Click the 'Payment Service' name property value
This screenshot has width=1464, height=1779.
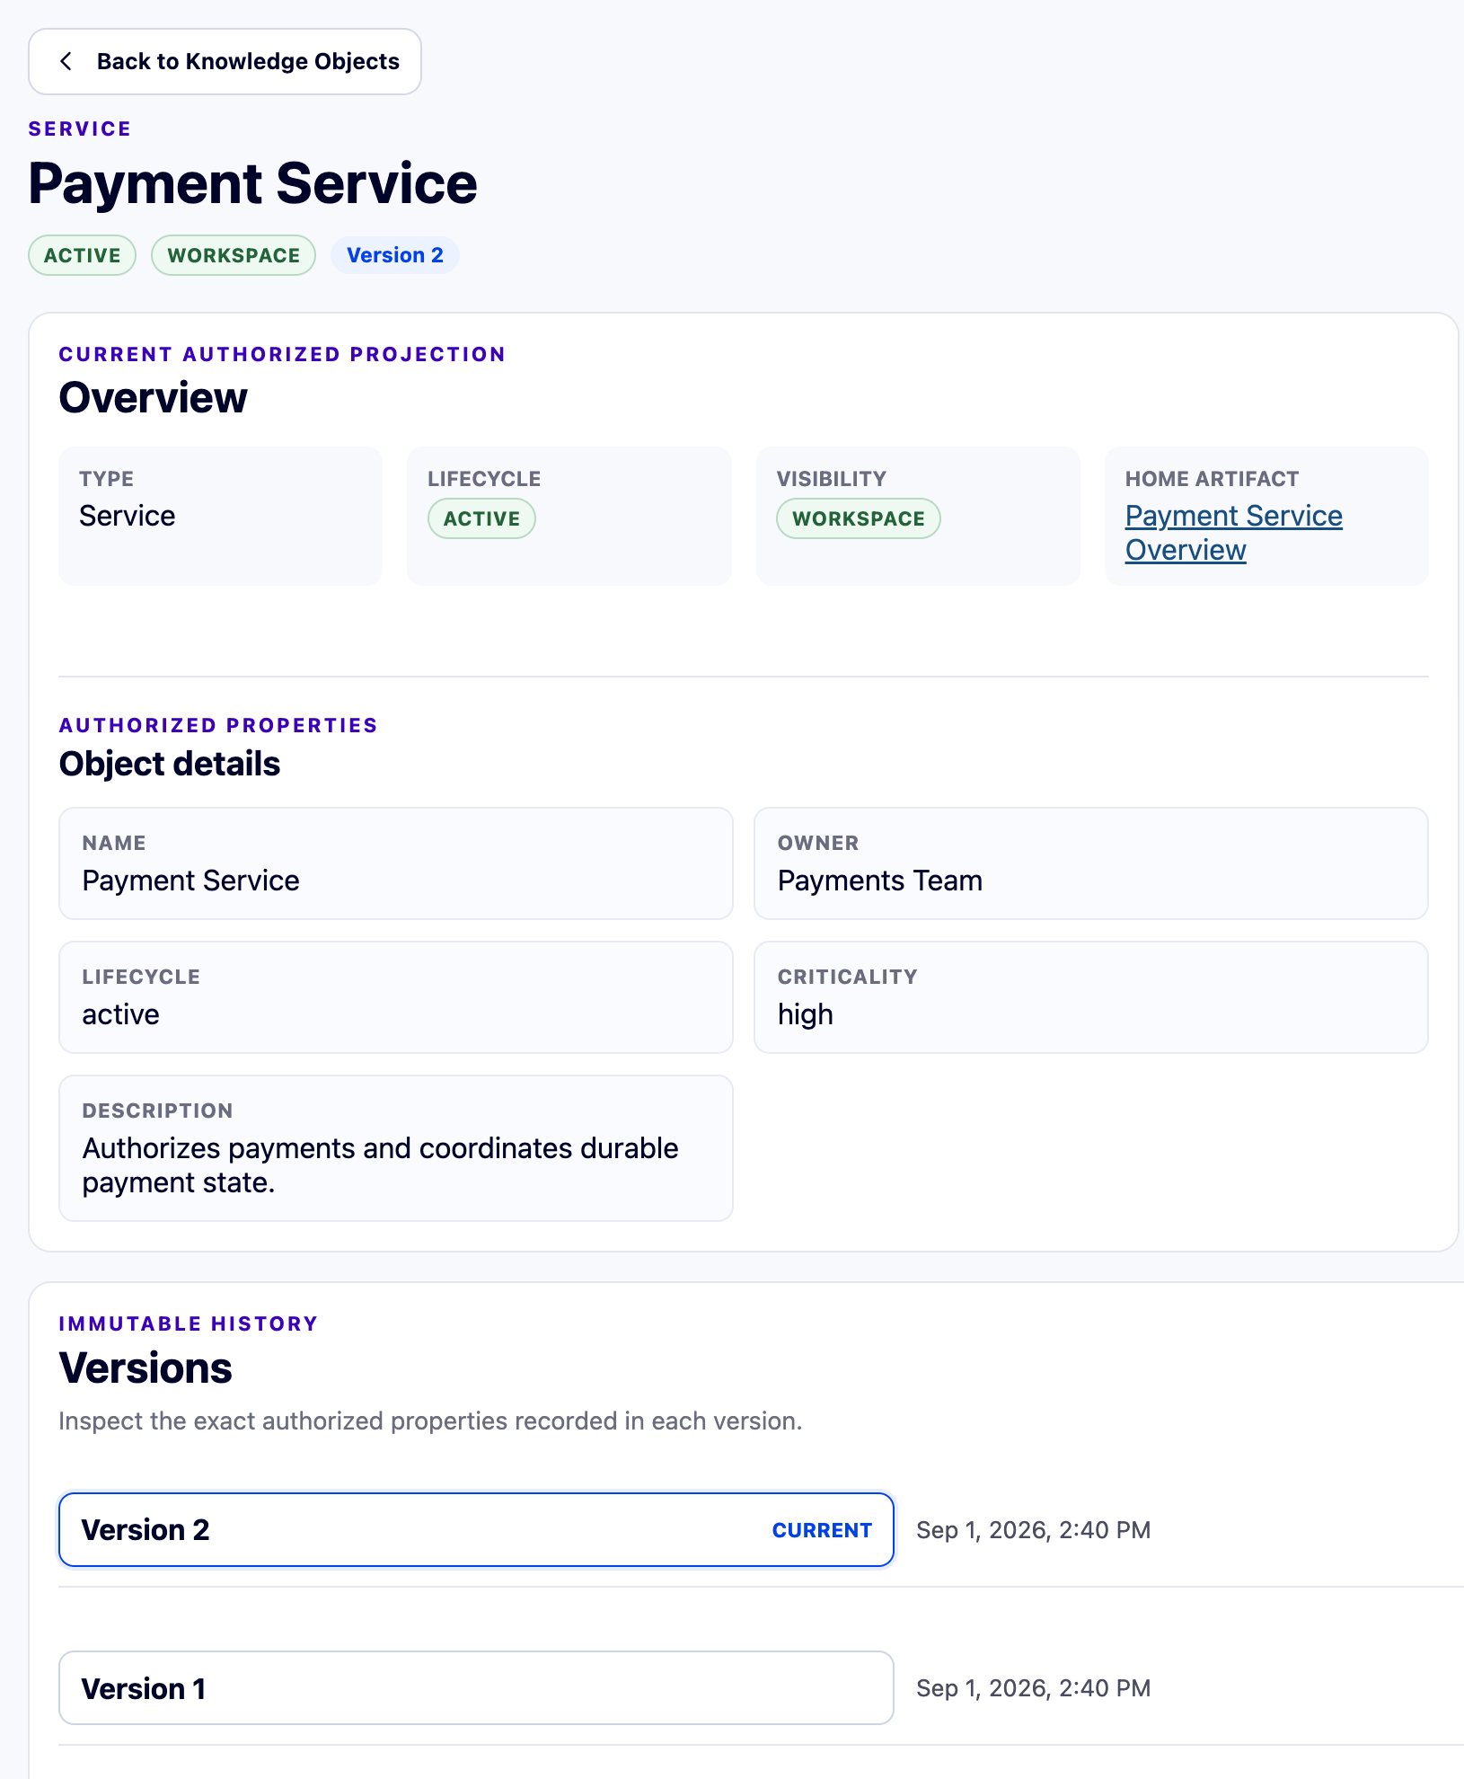[190, 881]
